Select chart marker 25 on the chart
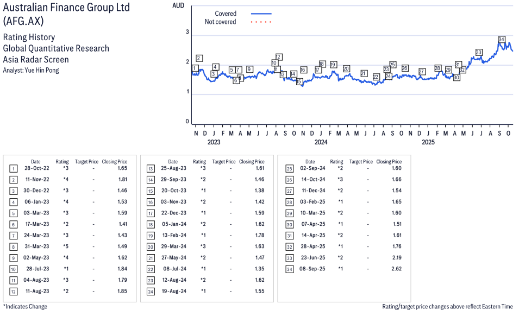The image size is (519, 310). pos(392,65)
